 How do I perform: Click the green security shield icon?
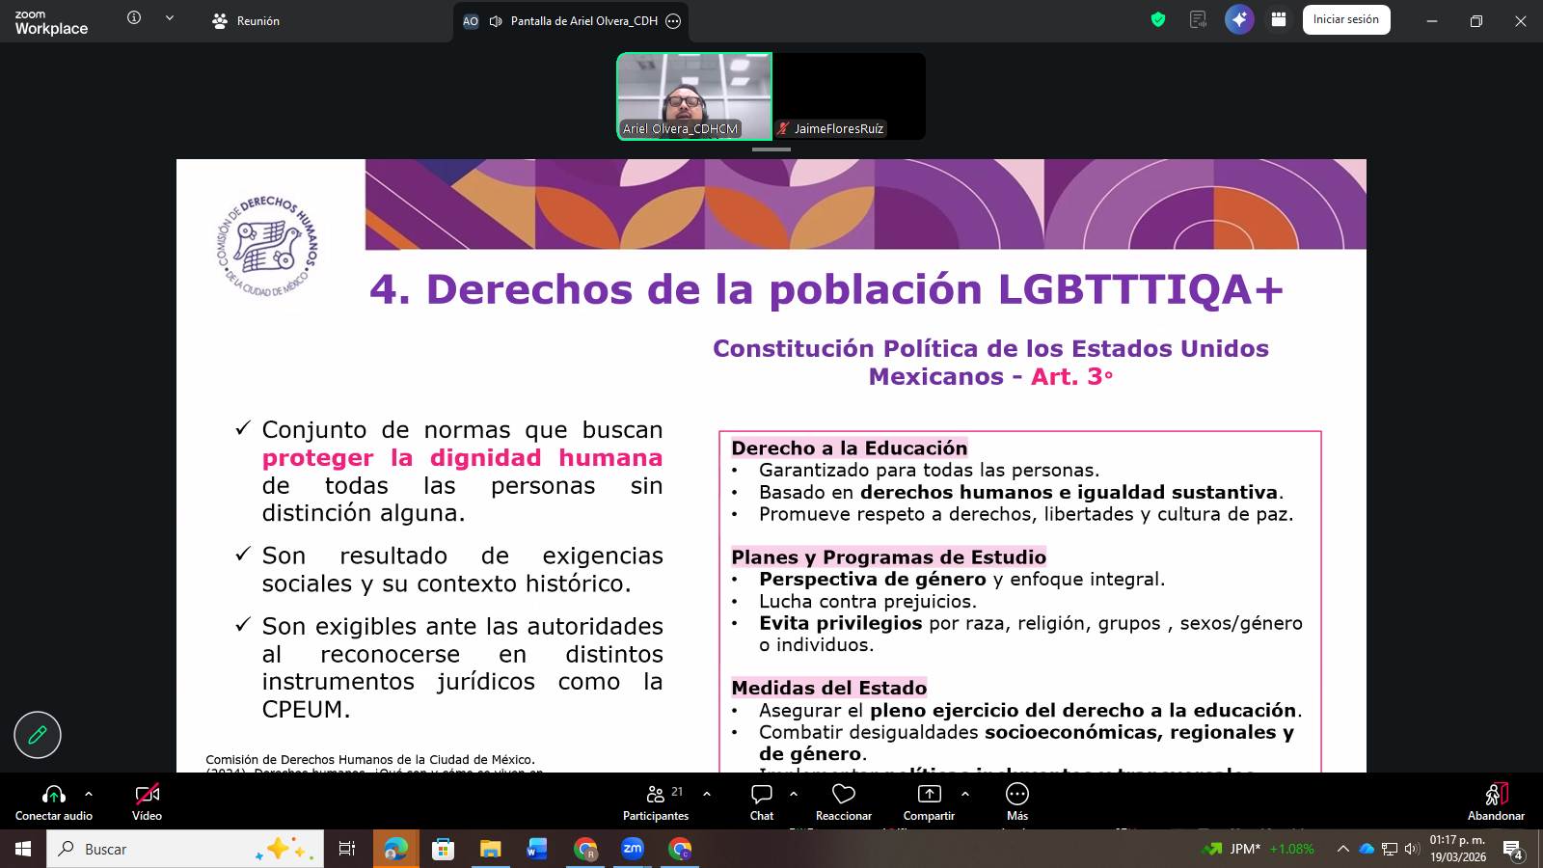pos(1157,19)
